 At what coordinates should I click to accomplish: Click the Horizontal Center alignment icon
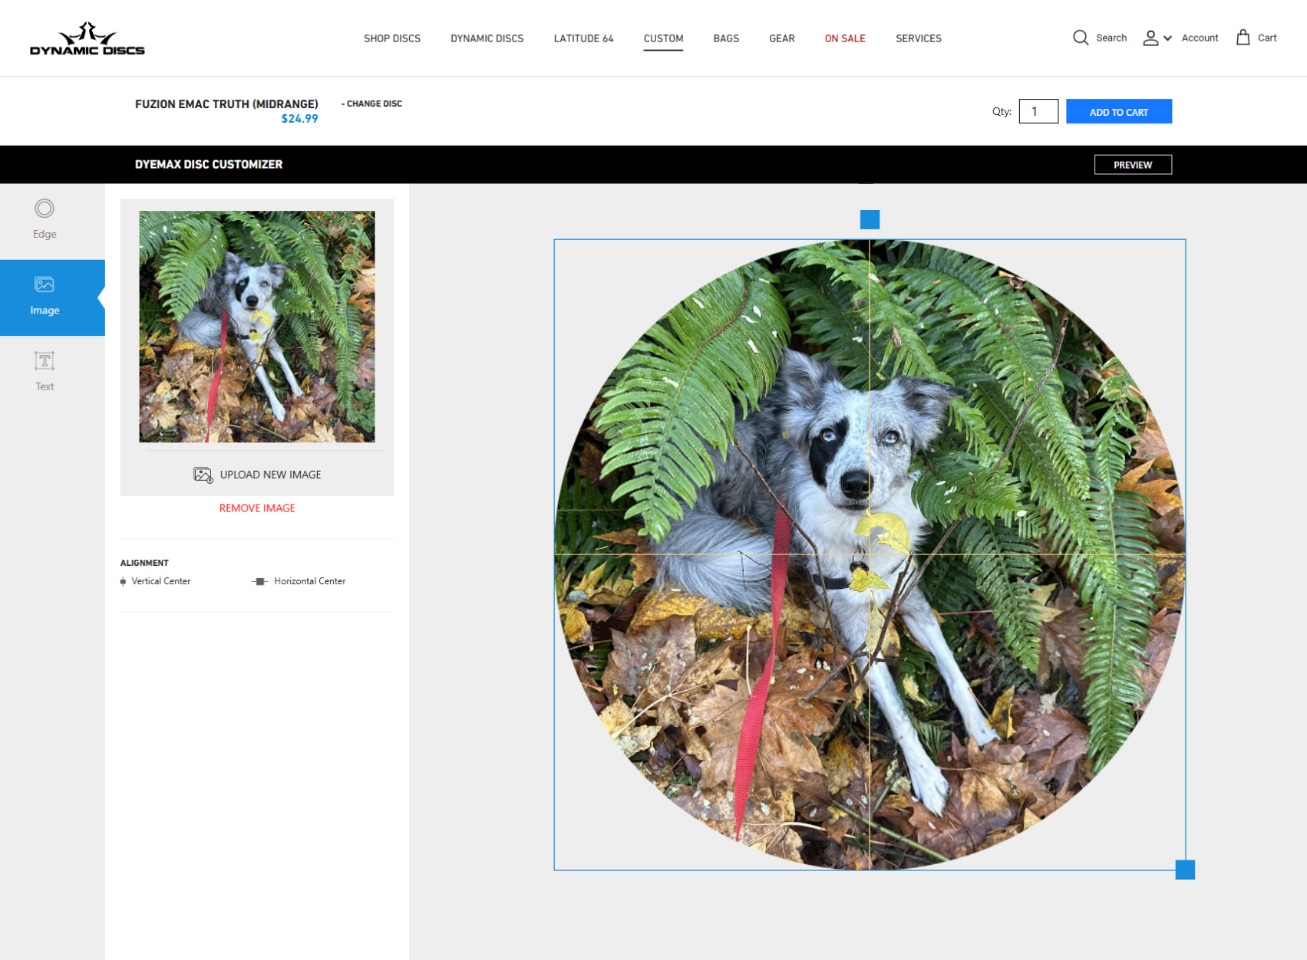click(x=259, y=581)
